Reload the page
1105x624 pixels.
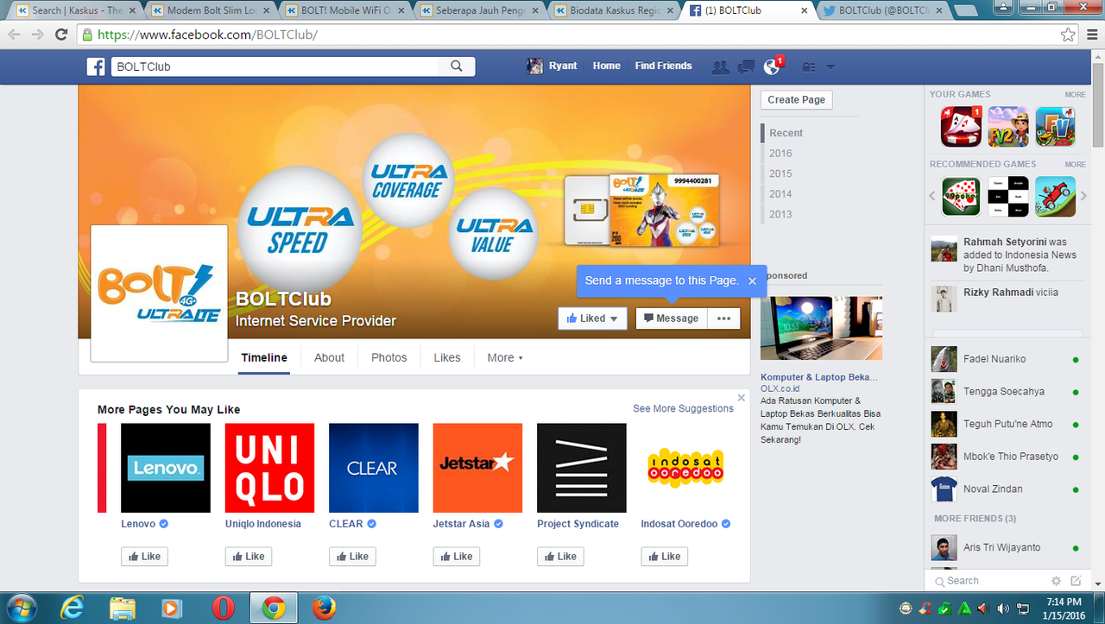pyautogui.click(x=61, y=35)
